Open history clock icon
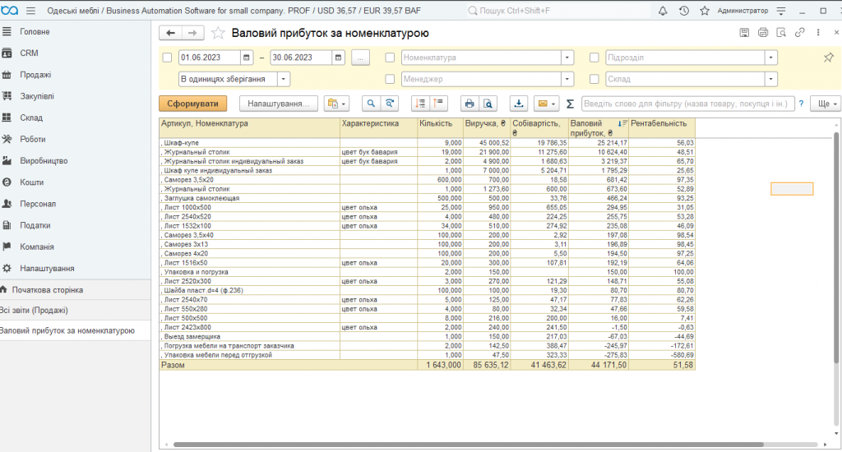Screen dimensions: 842x452 (683, 11)
